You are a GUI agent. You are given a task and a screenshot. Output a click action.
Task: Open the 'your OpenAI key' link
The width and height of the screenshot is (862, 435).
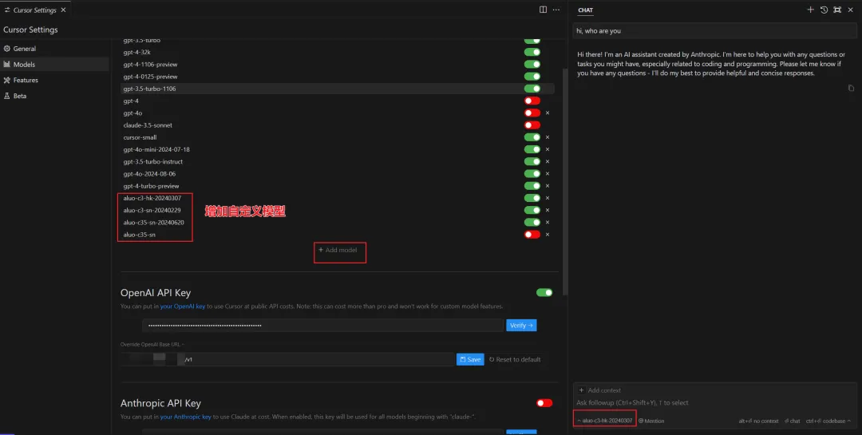(183, 306)
